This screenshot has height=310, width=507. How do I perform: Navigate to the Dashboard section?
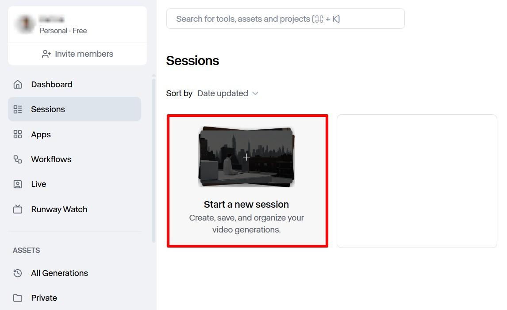[51, 84]
